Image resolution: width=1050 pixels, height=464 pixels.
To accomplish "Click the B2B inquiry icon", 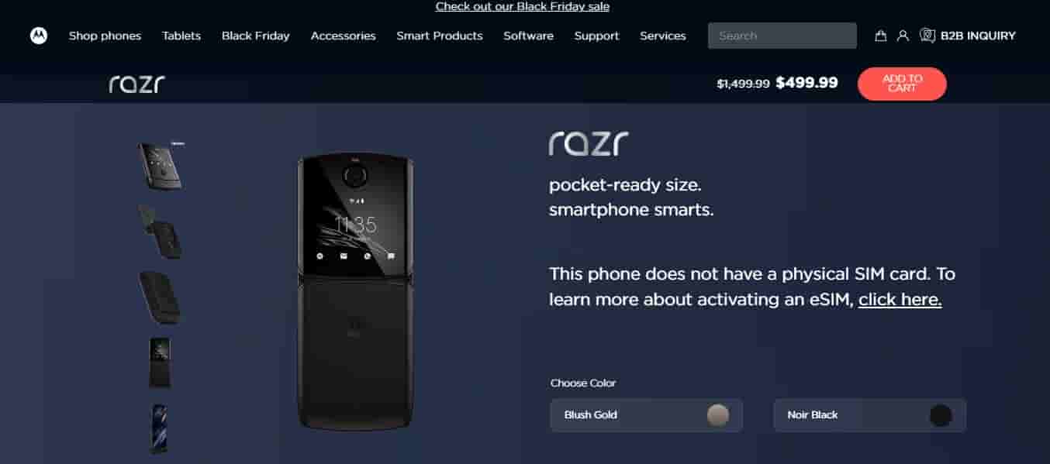I will 927,36.
